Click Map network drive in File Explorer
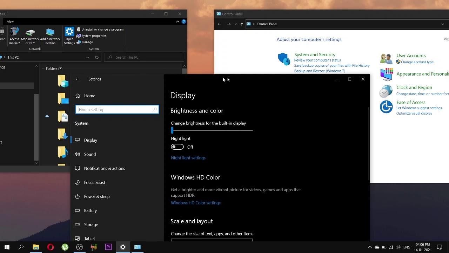The height and width of the screenshot is (253, 449). point(30,36)
